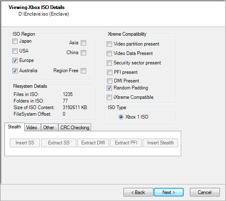Viewport: 226px width, 201px height.
Task: Toggle DMI Present checkbox
Action: pyautogui.click(x=110, y=81)
